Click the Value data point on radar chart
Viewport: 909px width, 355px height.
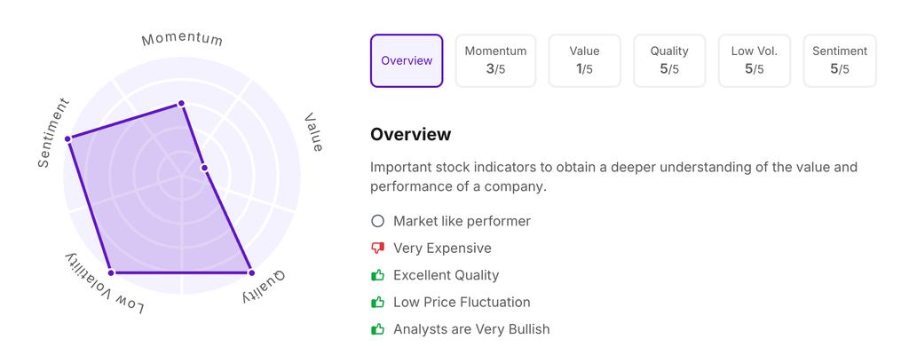click(204, 168)
